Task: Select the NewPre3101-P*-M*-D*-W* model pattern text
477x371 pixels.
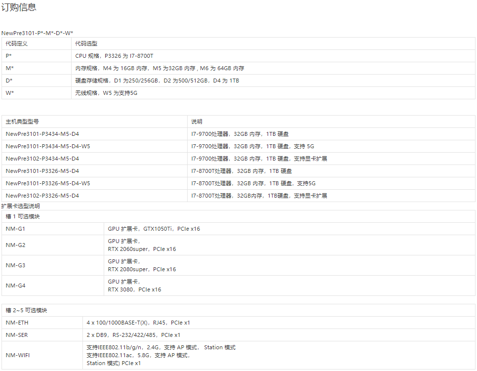Action: click(38, 33)
